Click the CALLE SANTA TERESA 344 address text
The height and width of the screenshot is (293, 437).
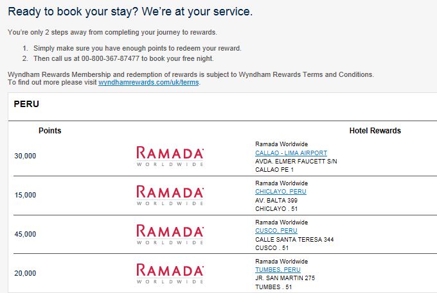point(294,239)
